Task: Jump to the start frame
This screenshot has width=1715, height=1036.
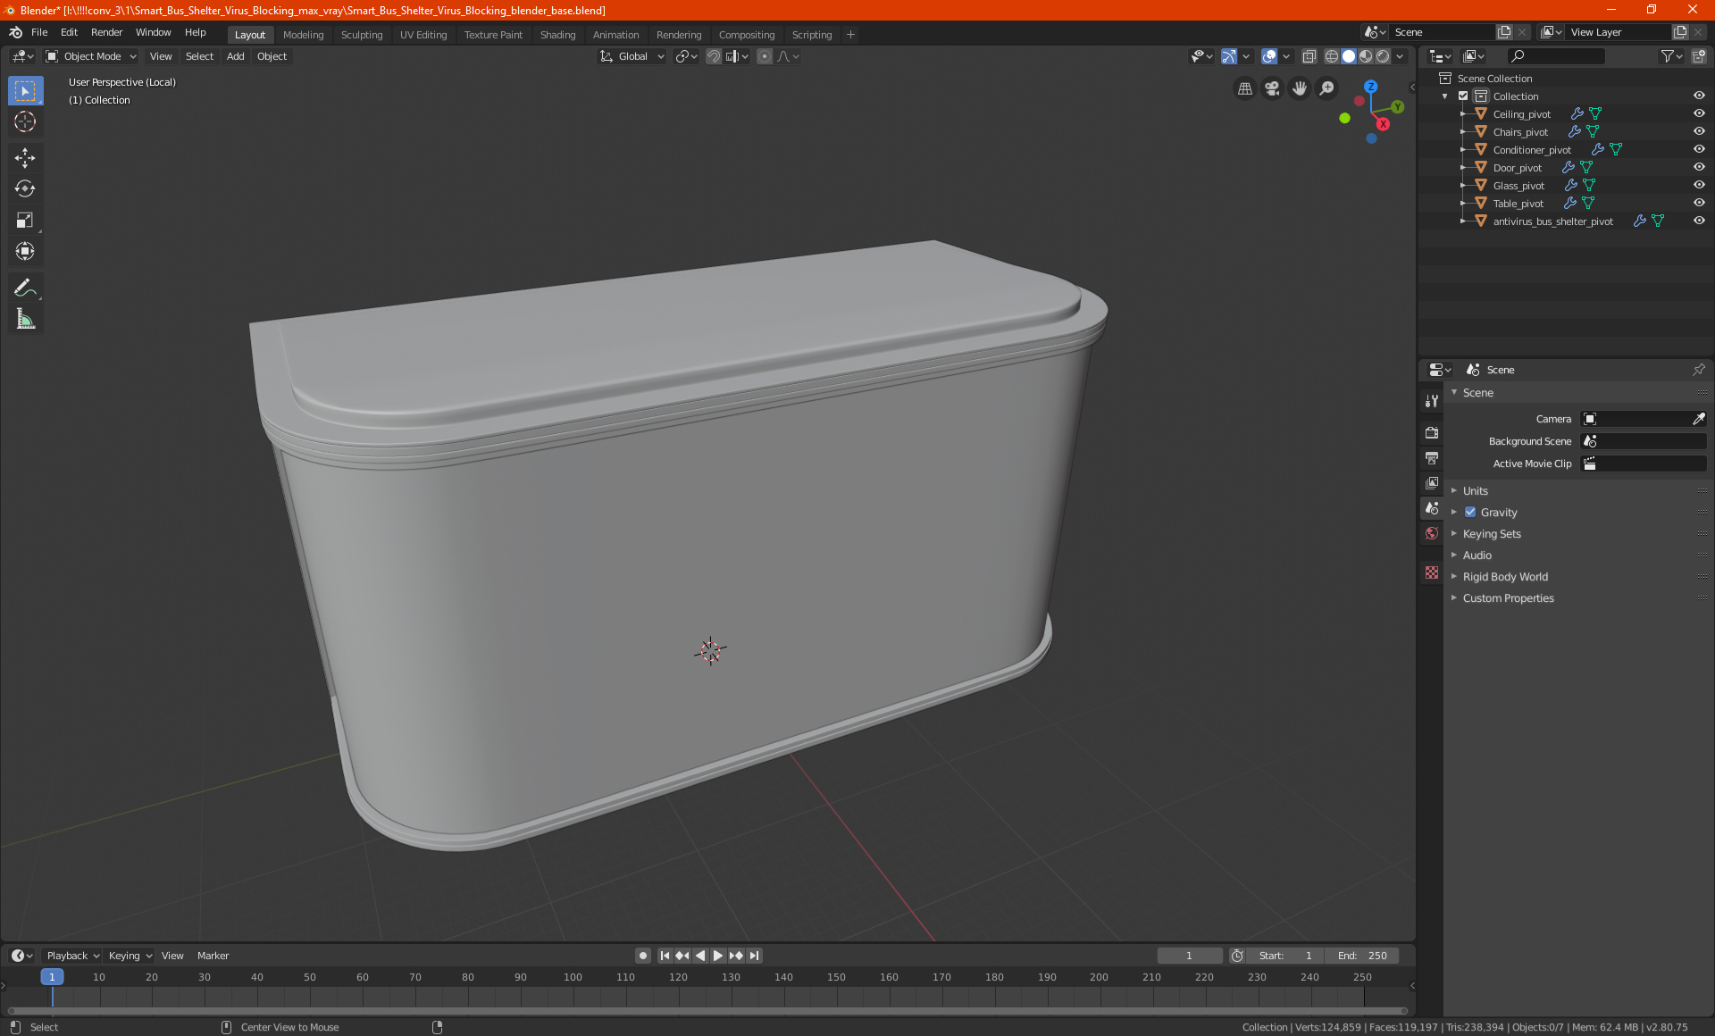Action: 665,956
